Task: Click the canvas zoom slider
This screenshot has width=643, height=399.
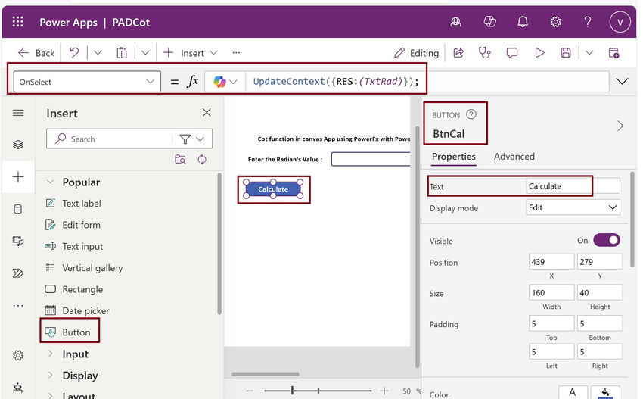Action: click(x=318, y=391)
